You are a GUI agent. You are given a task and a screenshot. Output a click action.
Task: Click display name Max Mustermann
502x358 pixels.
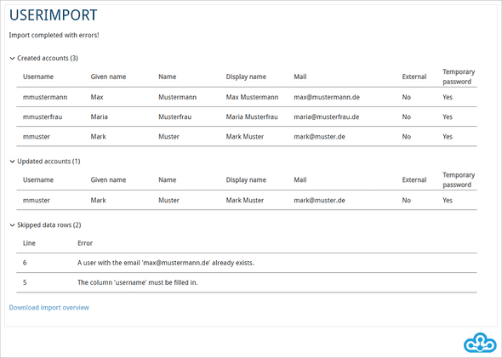253,97
